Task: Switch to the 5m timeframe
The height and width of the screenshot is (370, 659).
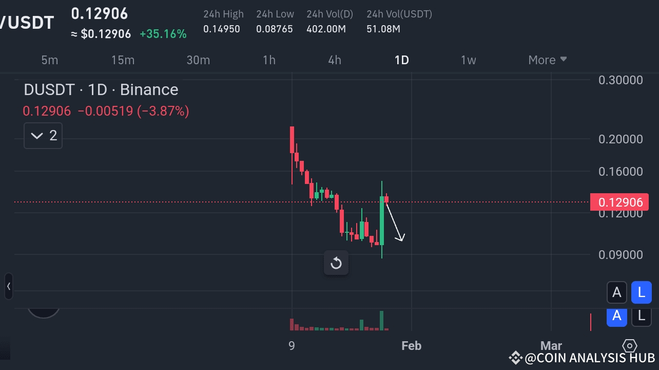Action: tap(50, 60)
